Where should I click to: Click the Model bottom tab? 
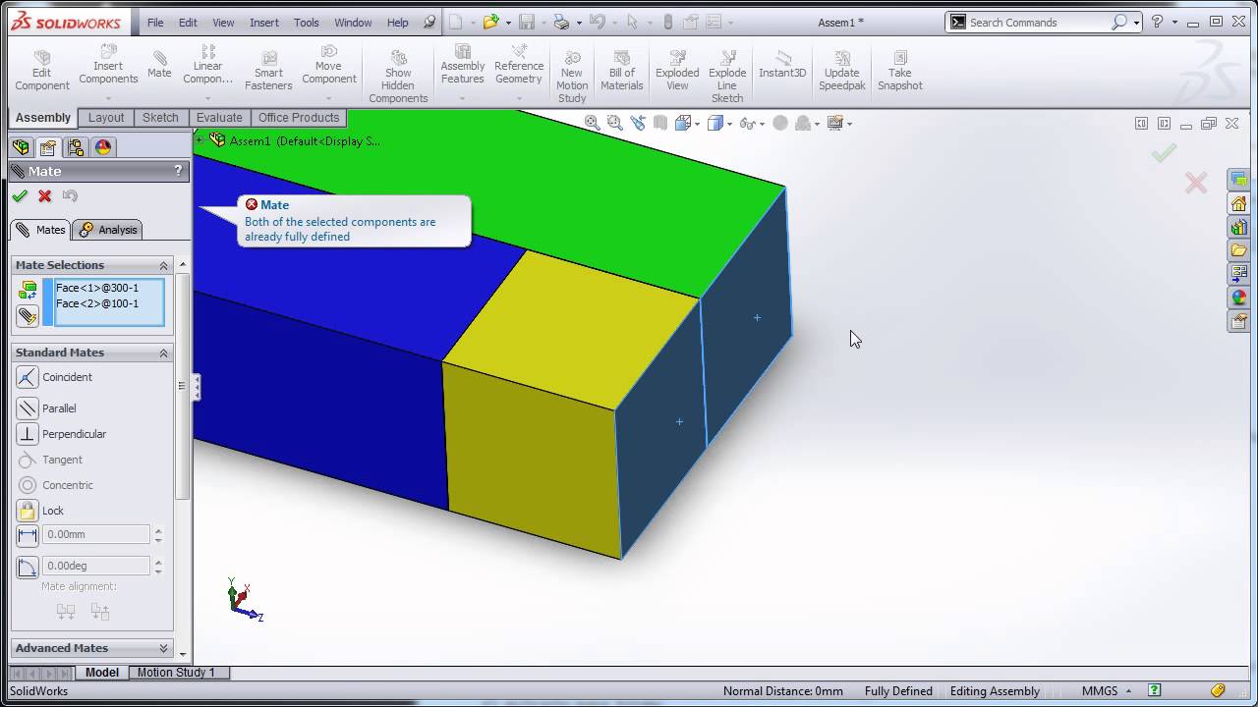[102, 673]
